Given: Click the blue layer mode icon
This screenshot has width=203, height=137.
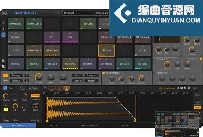Looking at the screenshot, I should [x=5, y=88].
